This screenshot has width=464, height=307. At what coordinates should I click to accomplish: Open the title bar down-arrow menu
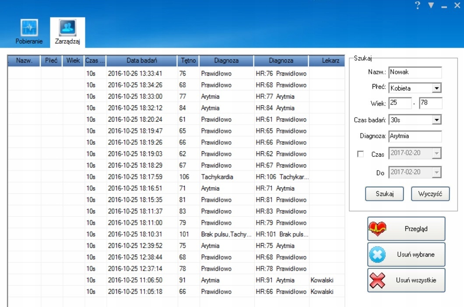(x=431, y=5)
